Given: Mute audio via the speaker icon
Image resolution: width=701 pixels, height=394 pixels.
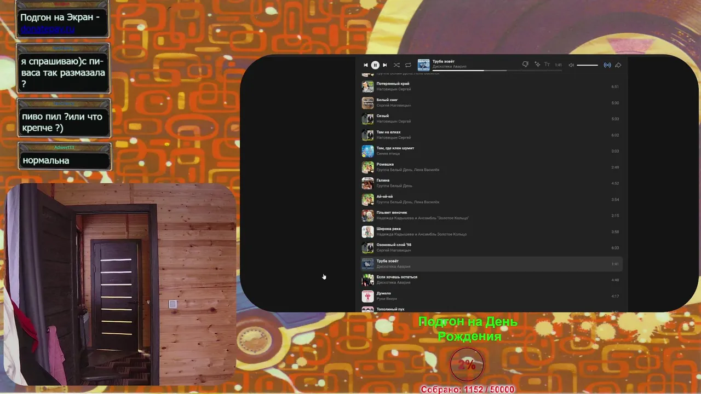Looking at the screenshot, I should point(571,65).
